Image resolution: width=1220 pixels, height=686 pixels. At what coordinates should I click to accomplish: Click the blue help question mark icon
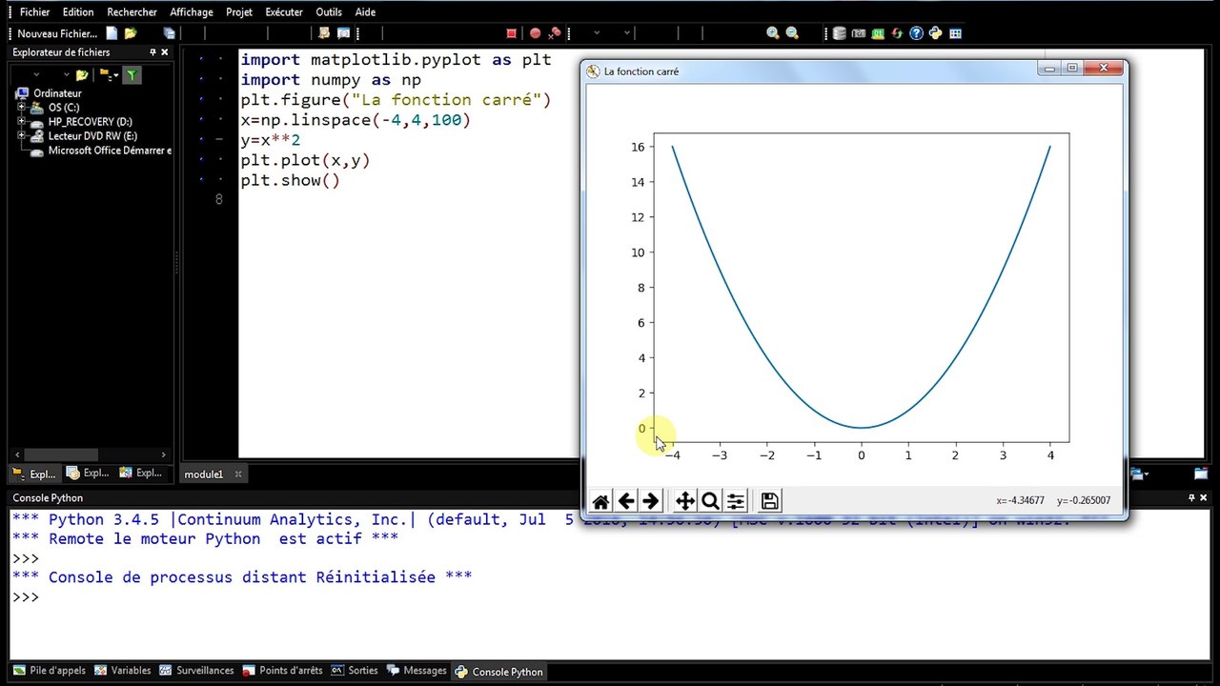[x=917, y=33]
